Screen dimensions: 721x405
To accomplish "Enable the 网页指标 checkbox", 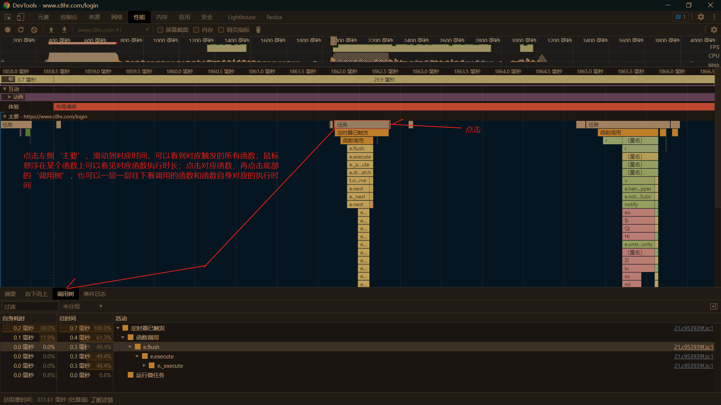I will tap(221, 30).
